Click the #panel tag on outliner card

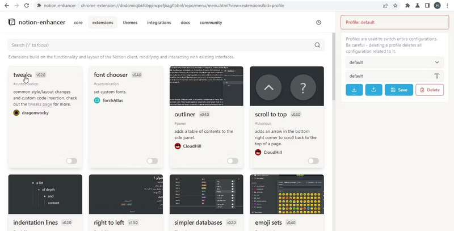tap(180, 124)
